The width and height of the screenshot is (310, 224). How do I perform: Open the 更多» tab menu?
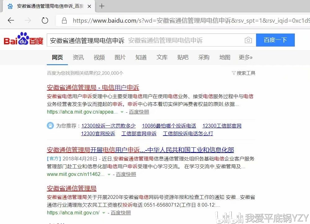[246, 57]
